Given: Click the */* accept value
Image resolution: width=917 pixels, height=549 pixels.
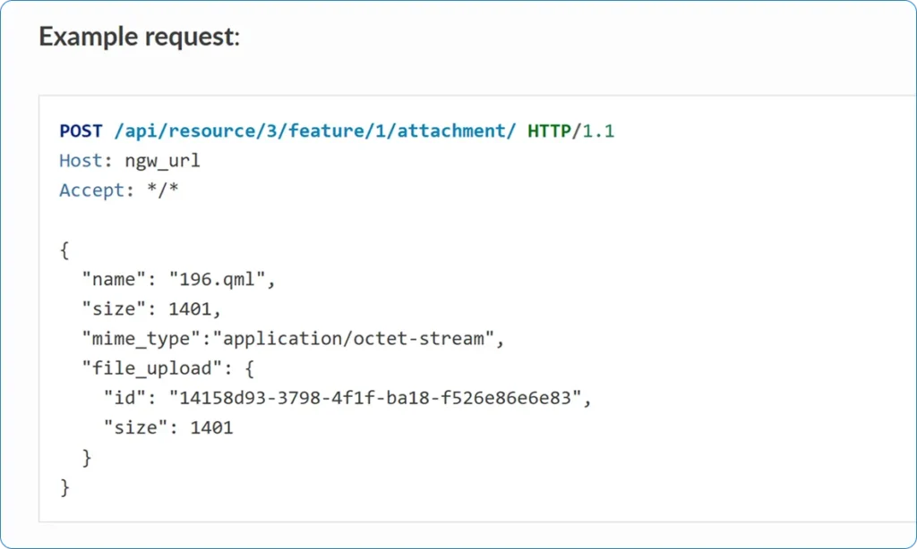Looking at the screenshot, I should tap(157, 190).
